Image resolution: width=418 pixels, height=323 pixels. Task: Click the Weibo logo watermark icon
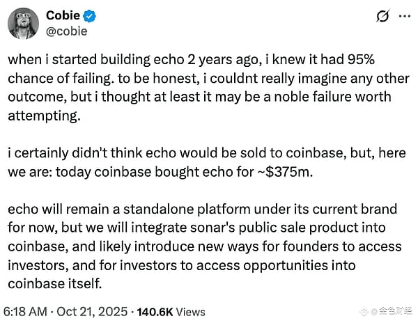(x=364, y=311)
